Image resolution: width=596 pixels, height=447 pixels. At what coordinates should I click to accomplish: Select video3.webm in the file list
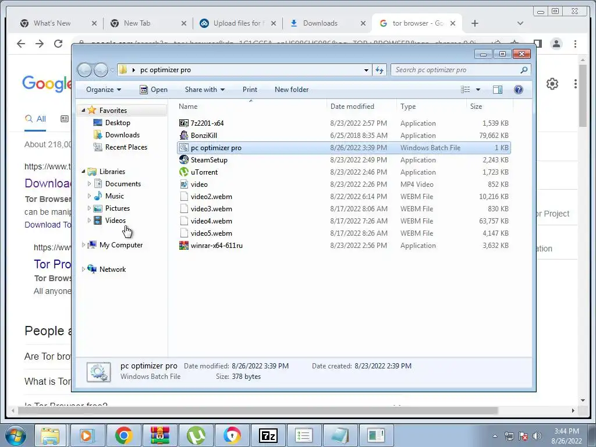(211, 209)
